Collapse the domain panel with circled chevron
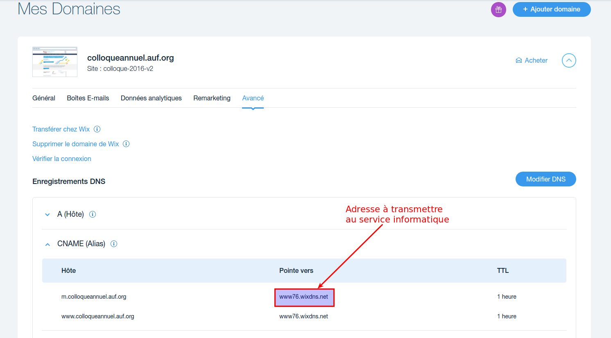The height and width of the screenshot is (338, 611). click(x=569, y=60)
